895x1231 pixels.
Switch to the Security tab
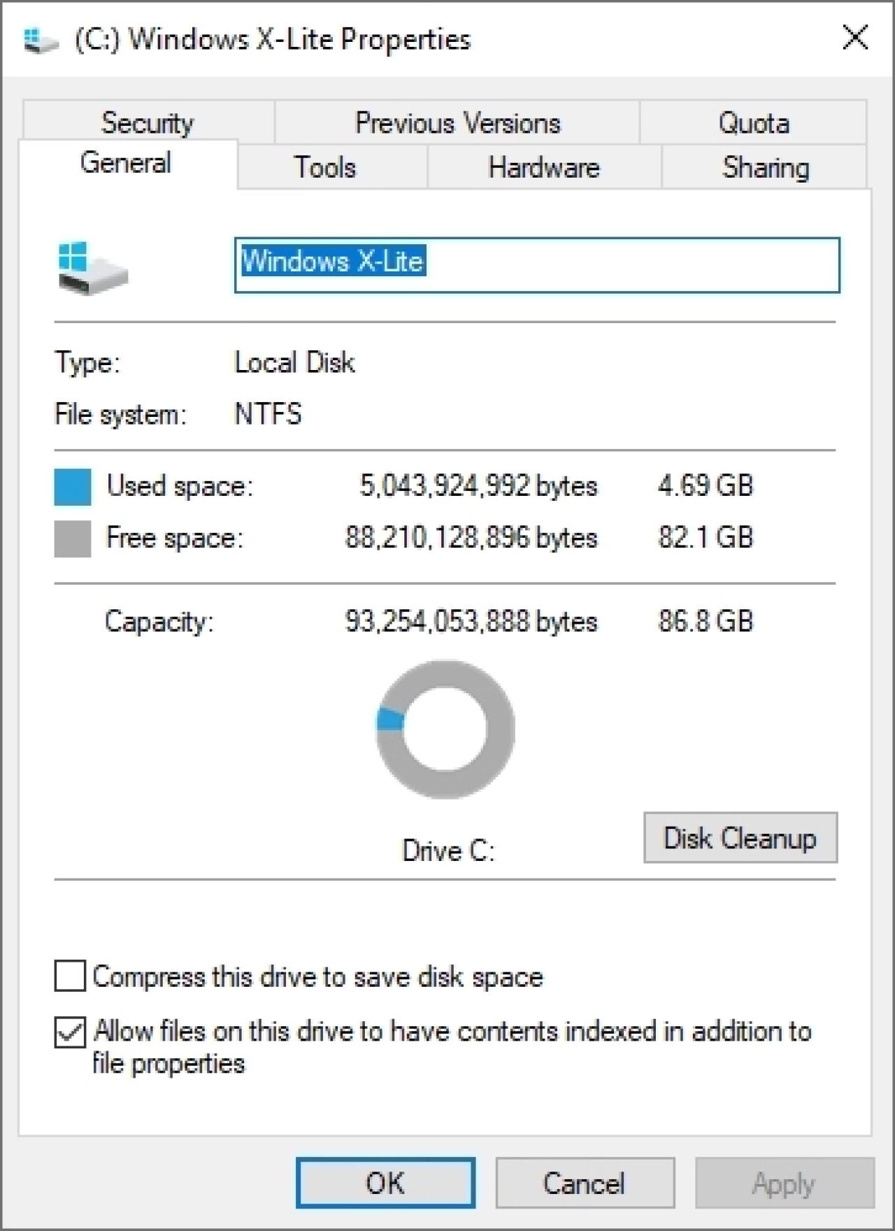tap(148, 122)
